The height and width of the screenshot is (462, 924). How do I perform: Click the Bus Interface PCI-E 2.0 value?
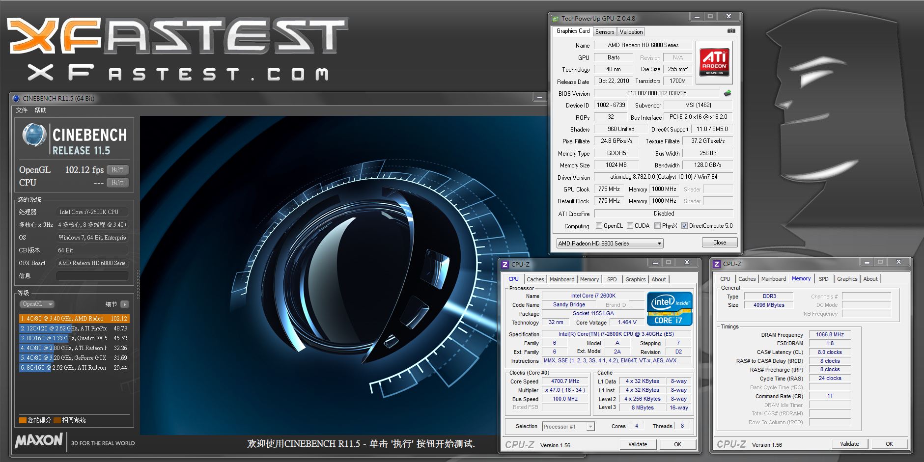698,117
